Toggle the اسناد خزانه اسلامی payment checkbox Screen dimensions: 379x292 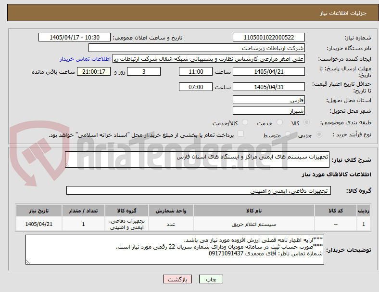(x=241, y=134)
